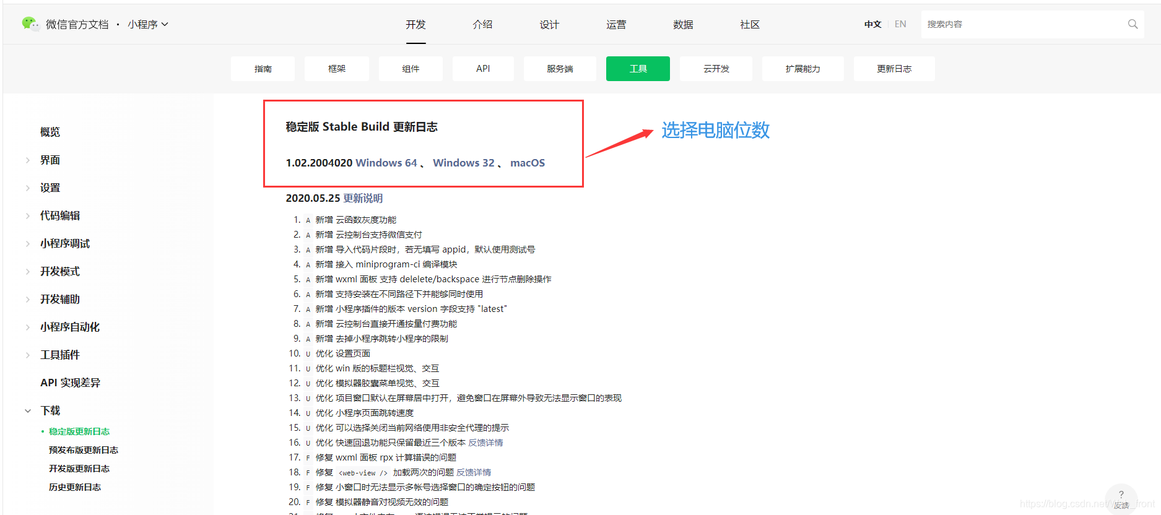Open 反馈详情 link on item 16
Image resolution: width=1161 pixels, height=515 pixels.
pos(485,443)
